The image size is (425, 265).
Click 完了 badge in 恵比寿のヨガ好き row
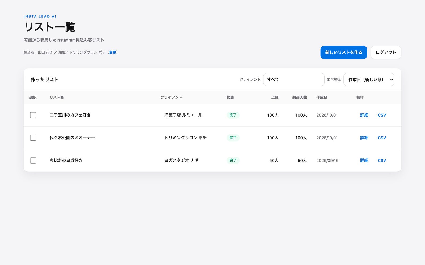[233, 160]
